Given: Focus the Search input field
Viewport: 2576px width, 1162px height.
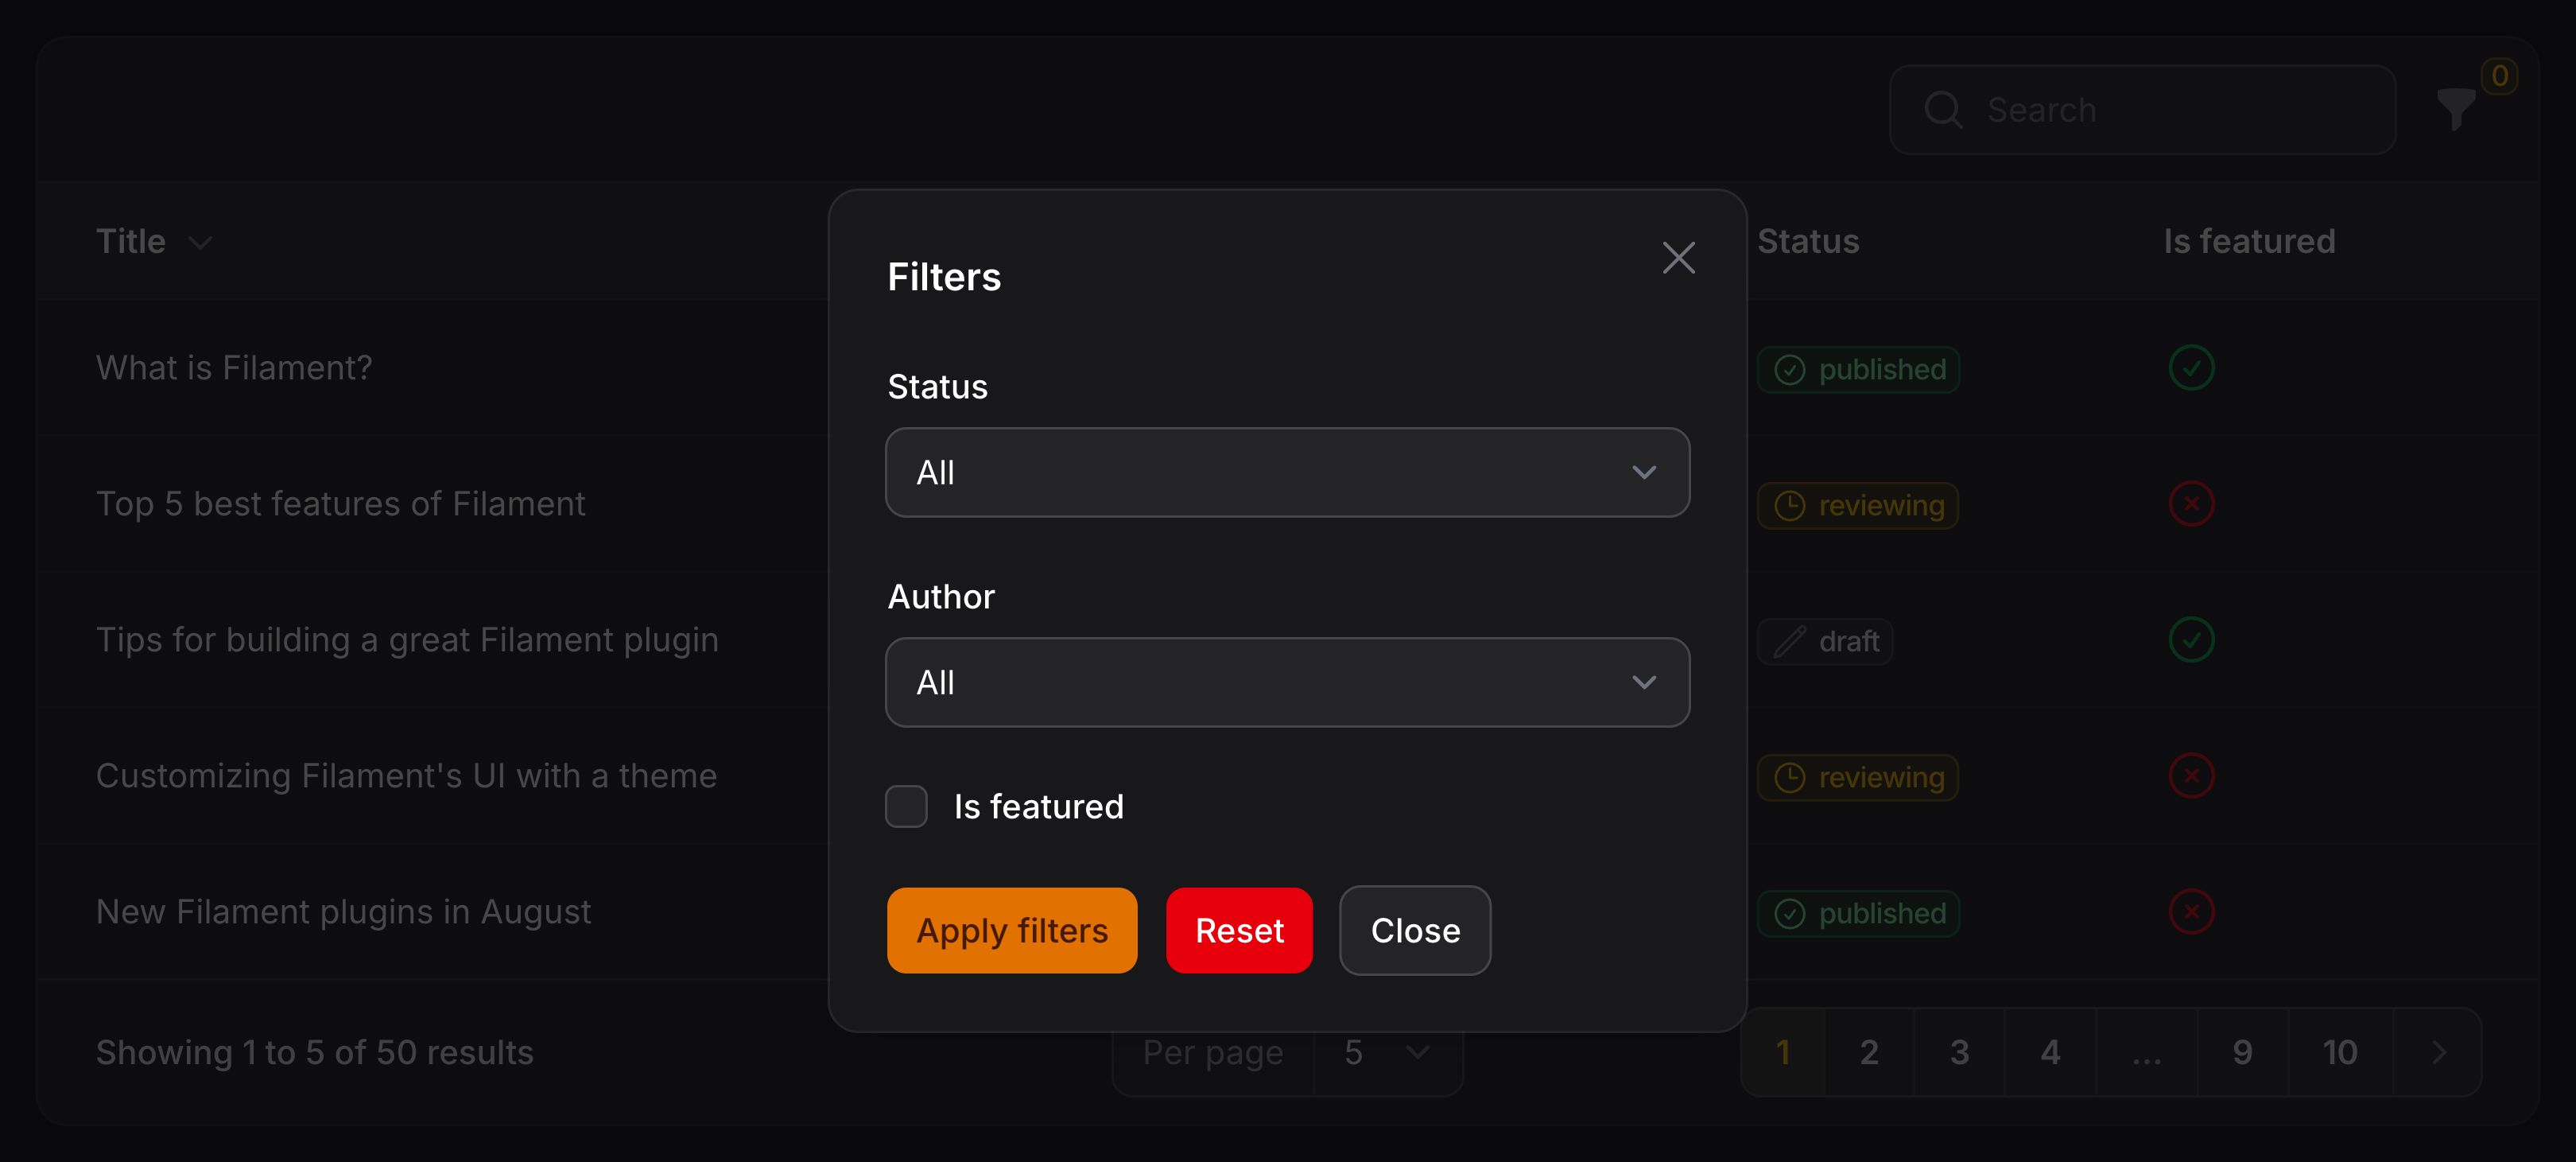Looking at the screenshot, I should (2142, 109).
